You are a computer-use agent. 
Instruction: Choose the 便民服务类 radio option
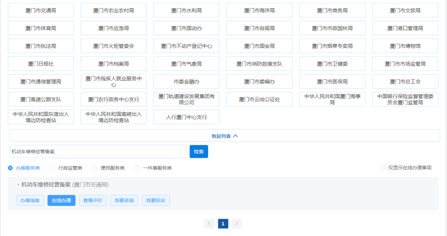tap(95, 168)
